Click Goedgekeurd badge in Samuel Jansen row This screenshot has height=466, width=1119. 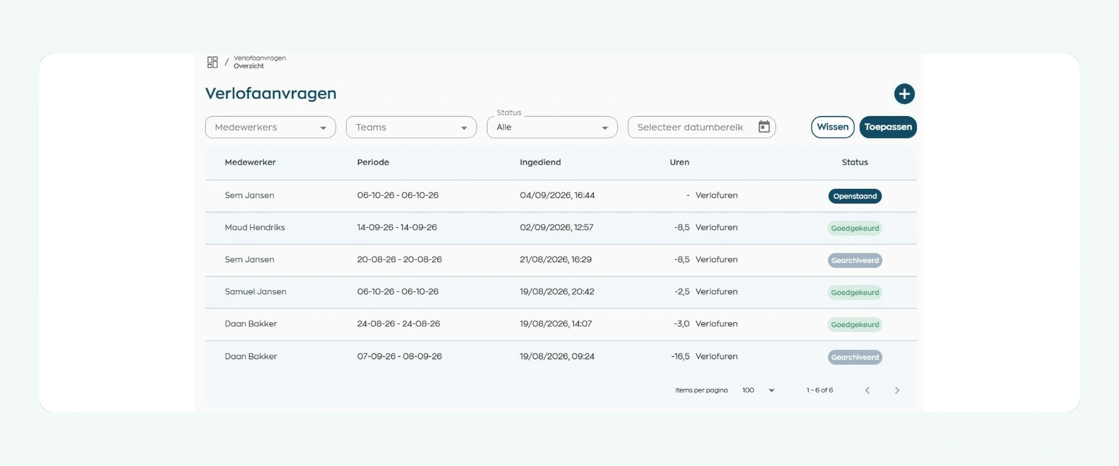pos(854,292)
